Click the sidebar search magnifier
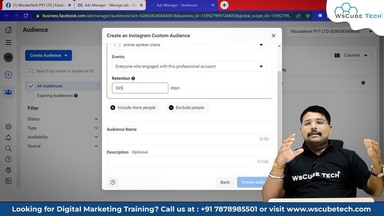 click(x=8, y=148)
